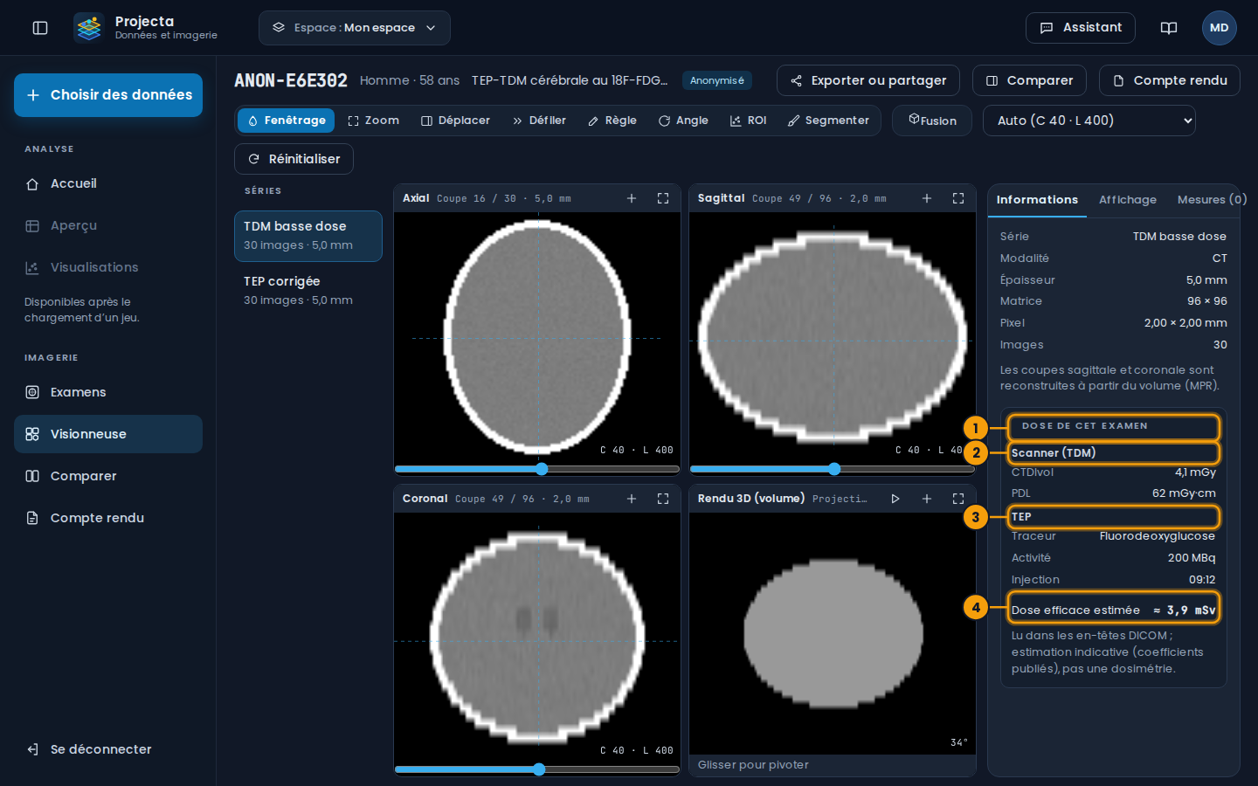Add a viewport in the Axial pane
This screenshot has height=786, width=1258.
[x=632, y=198]
